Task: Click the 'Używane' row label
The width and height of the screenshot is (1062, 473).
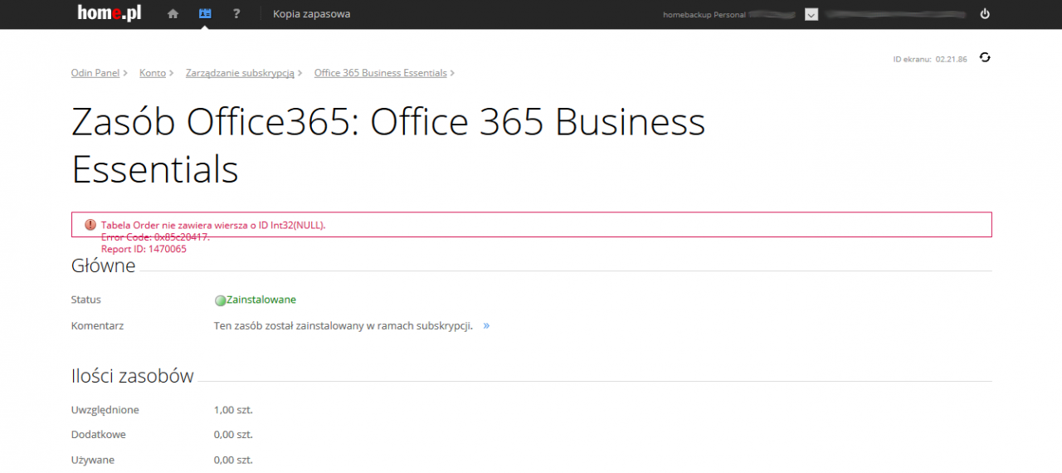Action: pyautogui.click(x=93, y=460)
